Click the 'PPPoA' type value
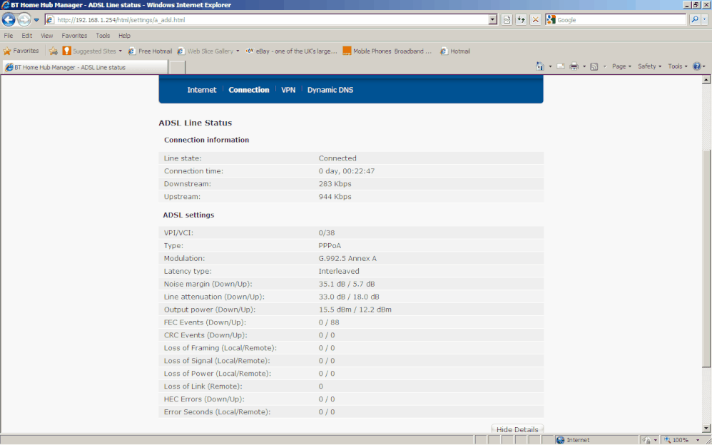Viewport: 712px width, 445px height. [330, 245]
